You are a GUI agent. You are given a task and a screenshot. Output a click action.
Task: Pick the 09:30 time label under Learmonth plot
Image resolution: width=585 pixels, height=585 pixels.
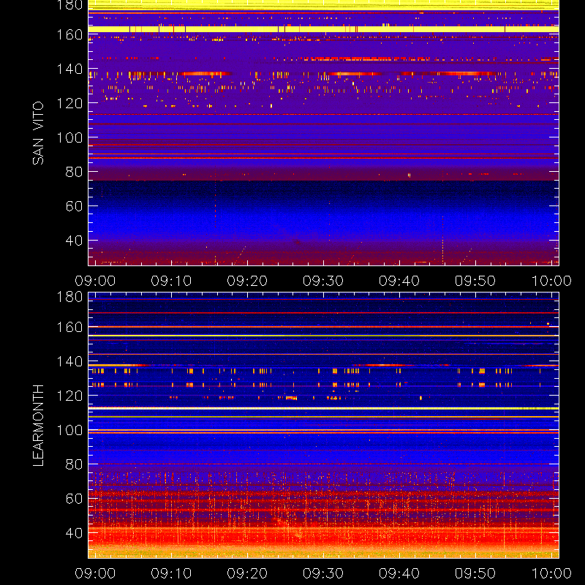click(x=323, y=573)
